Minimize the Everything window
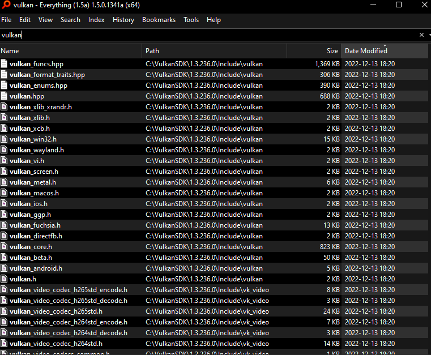 pos(373,5)
